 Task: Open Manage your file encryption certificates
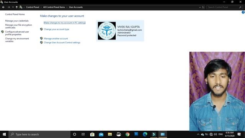point(18,26)
